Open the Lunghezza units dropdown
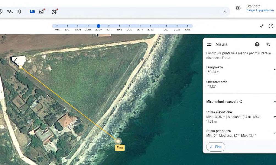276x165 pixels. [274, 70]
